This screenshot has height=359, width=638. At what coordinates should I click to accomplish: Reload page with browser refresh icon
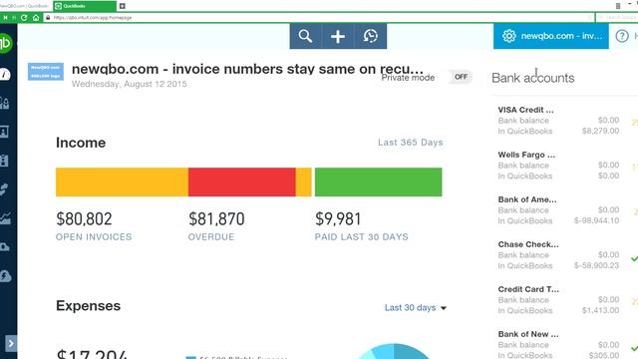pos(24,18)
